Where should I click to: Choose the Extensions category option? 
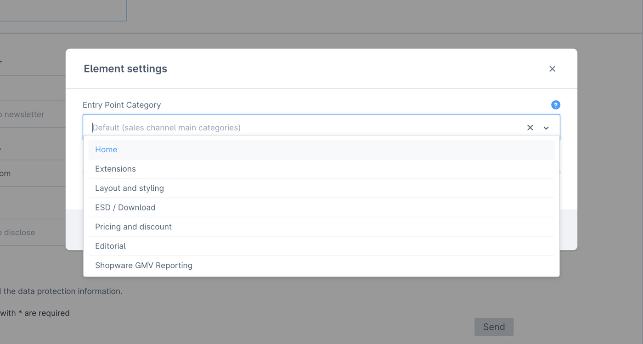click(115, 169)
